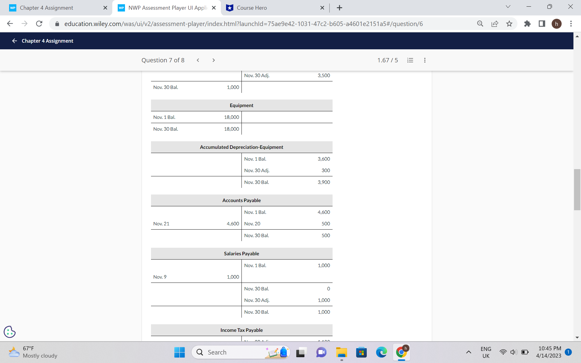Screen dimensions: 581x363
Task: Bookmark this page using the star icon
Action: pyautogui.click(x=510, y=24)
